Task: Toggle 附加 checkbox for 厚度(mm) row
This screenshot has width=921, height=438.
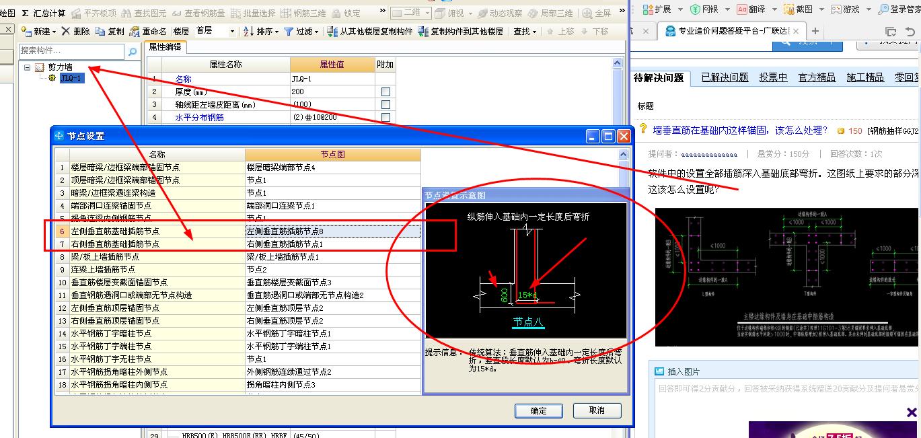Action: point(385,92)
